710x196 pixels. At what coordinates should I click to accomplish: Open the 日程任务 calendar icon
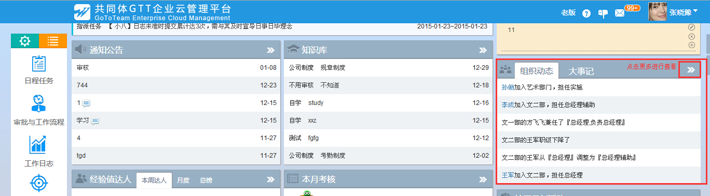point(39,64)
